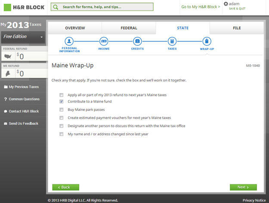Click speech bubble icon for Contact H&R Block

6,111
